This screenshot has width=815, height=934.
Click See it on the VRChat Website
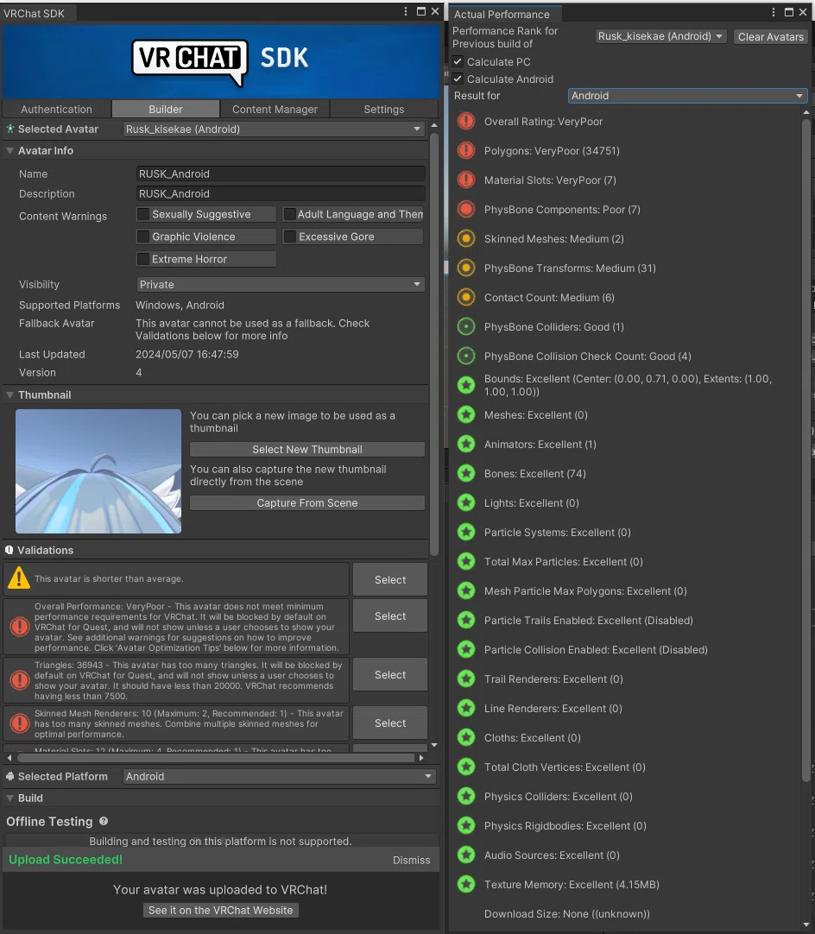pos(220,910)
